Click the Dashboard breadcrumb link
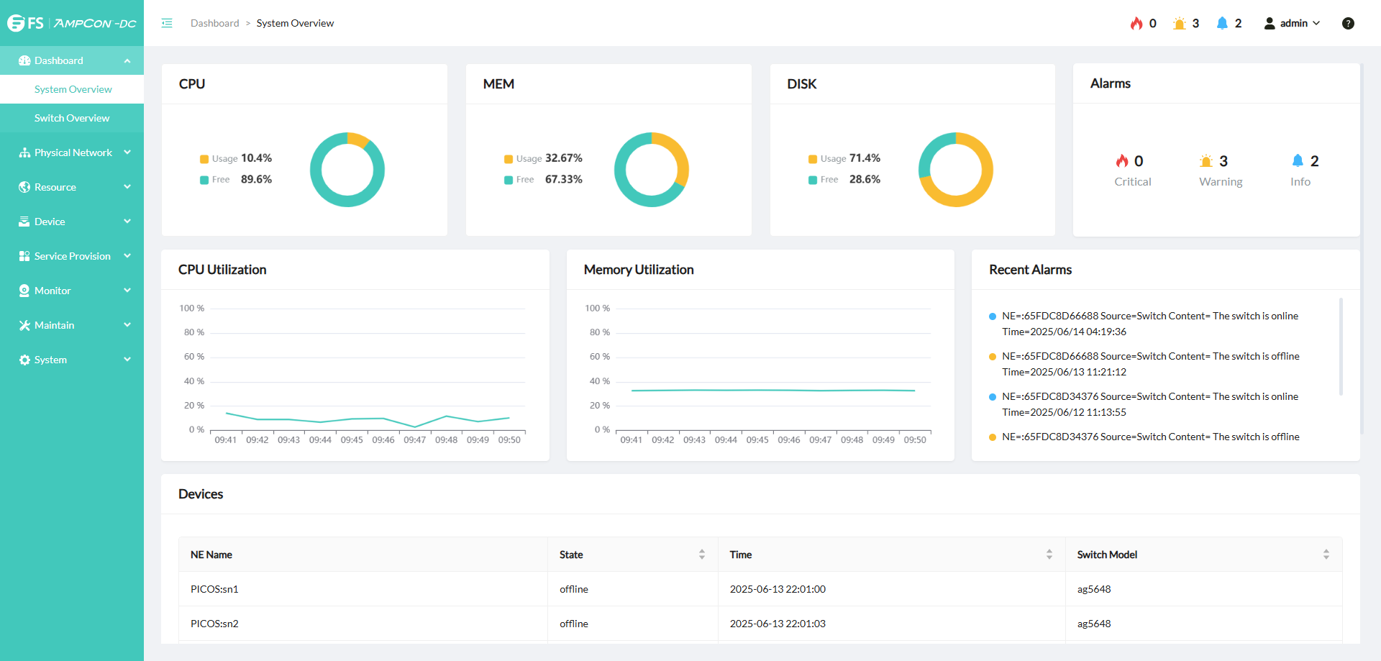 point(214,23)
